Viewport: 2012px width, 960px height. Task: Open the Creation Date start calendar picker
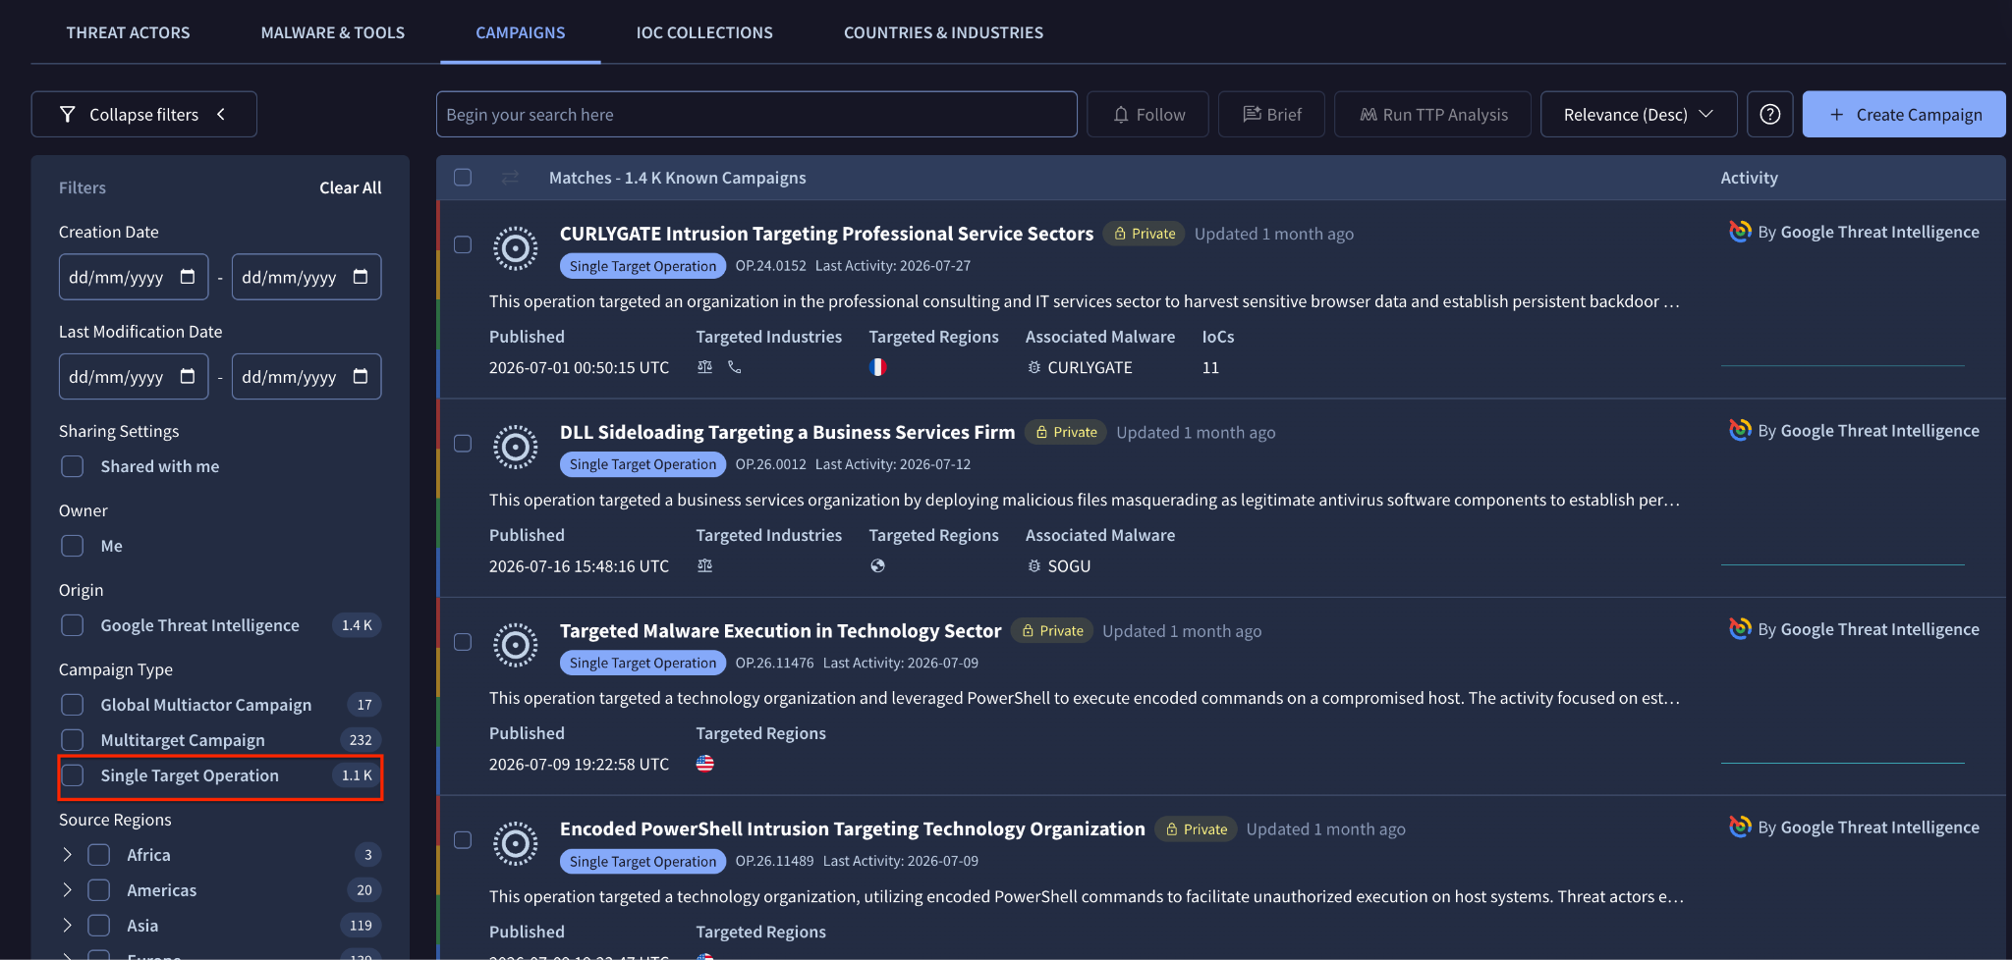click(x=188, y=277)
